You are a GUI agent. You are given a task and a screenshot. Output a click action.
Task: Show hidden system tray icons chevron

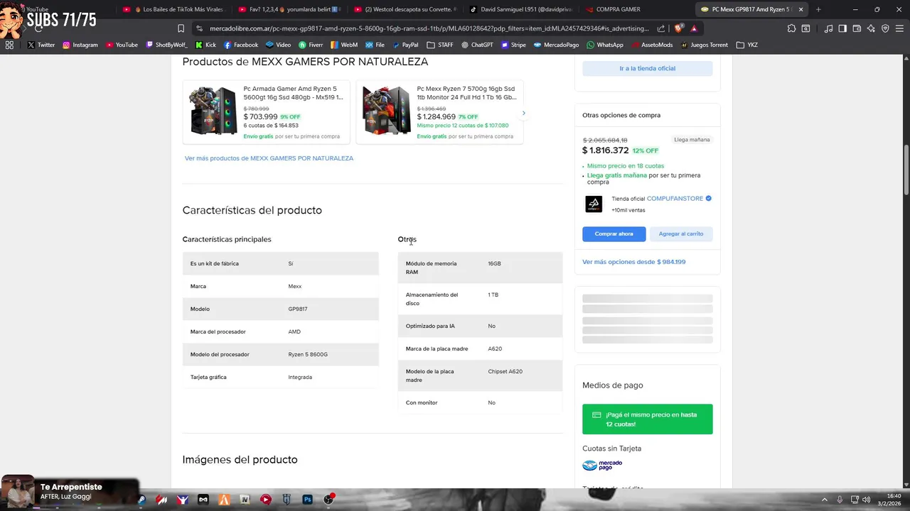(x=825, y=500)
